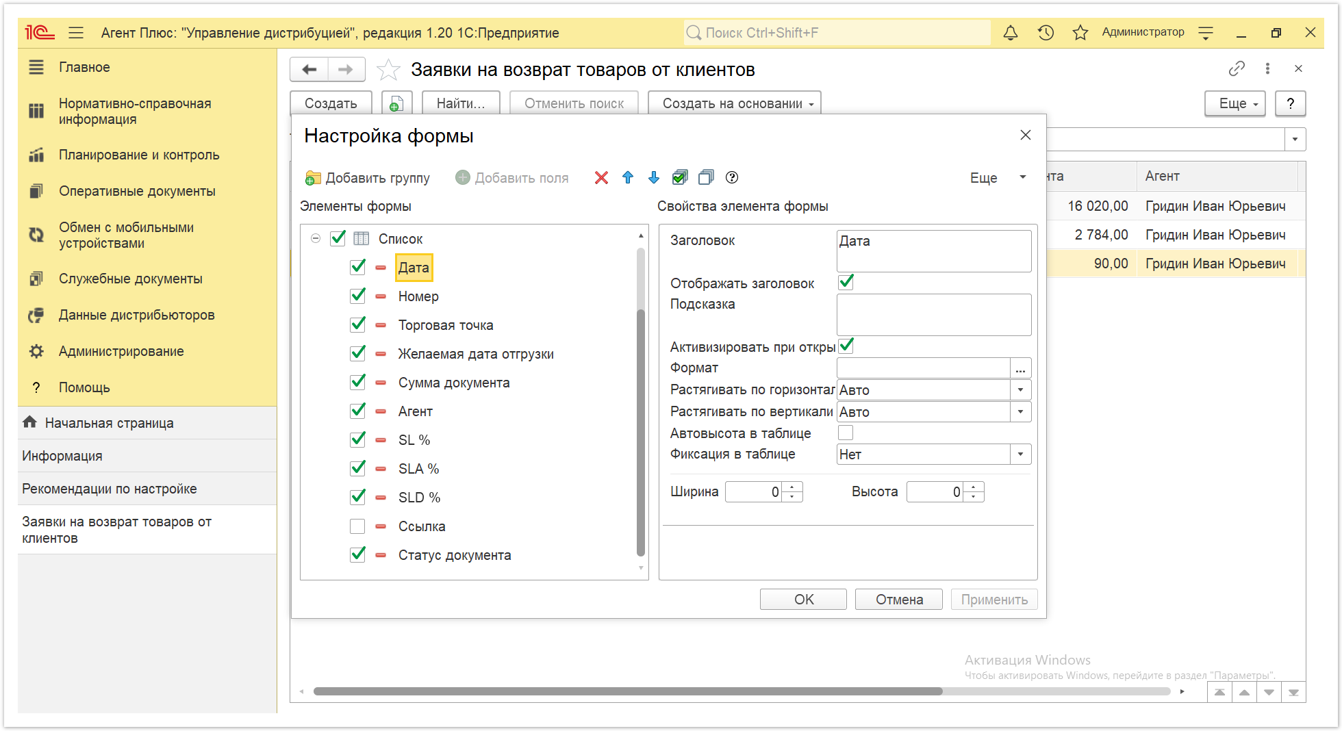Delete the selected form element (red X)
The width and height of the screenshot is (1342, 731).
[601, 178]
